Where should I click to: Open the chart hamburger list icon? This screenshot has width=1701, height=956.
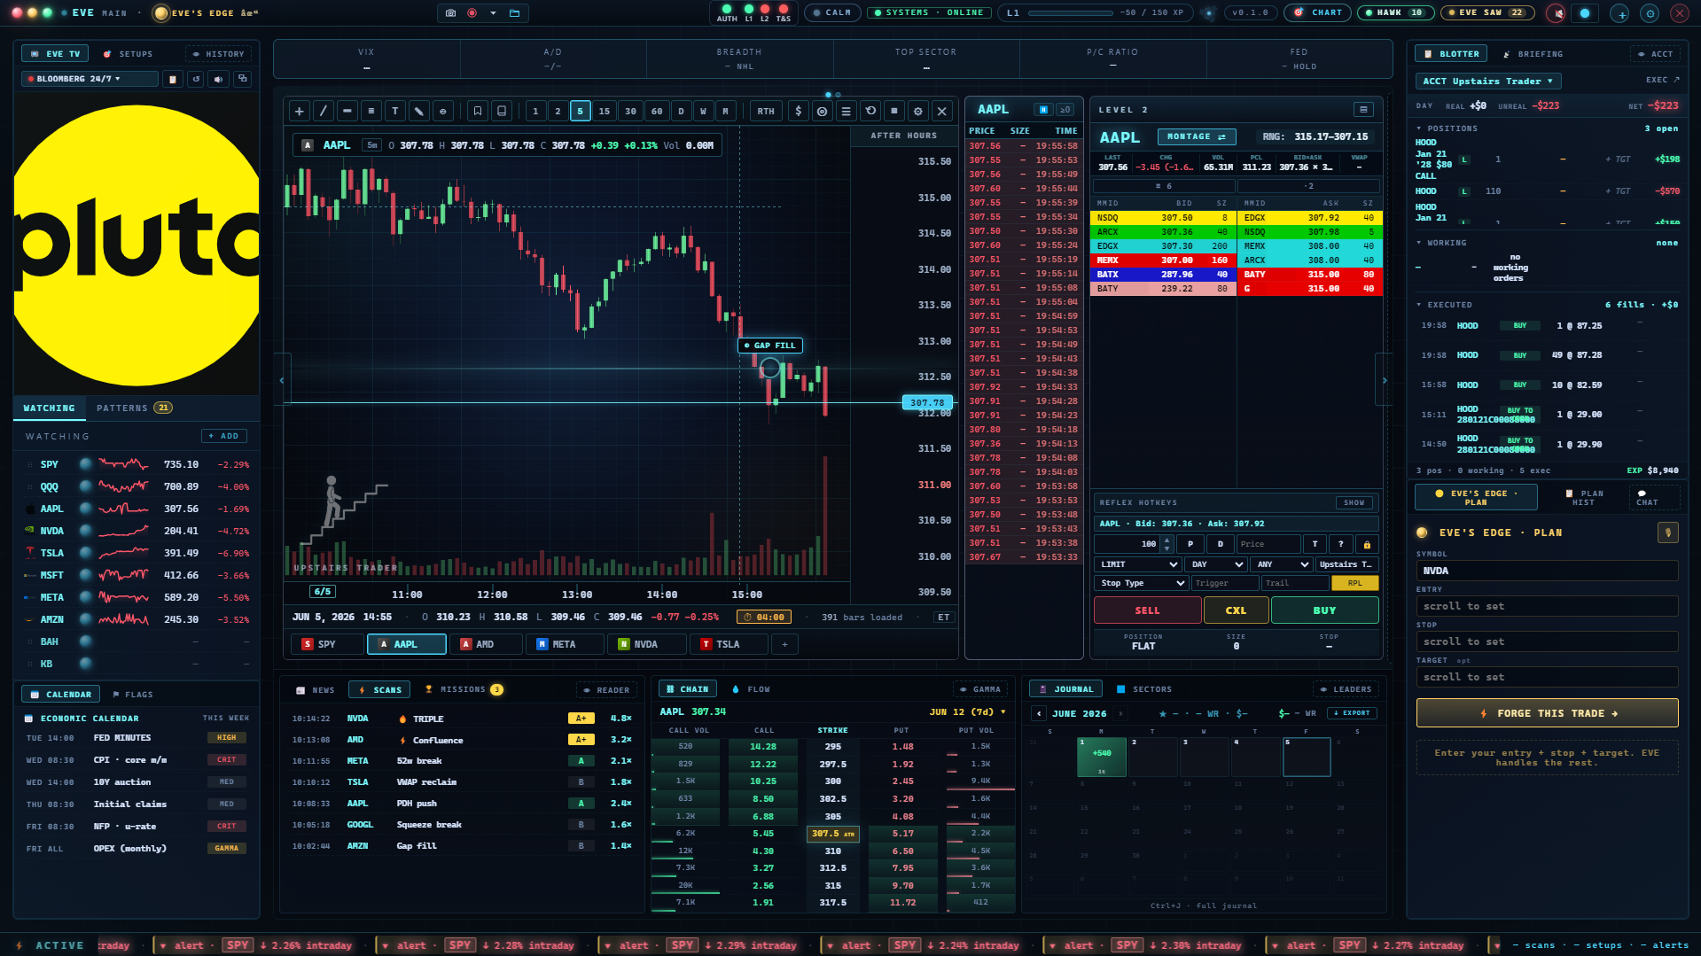click(x=847, y=112)
